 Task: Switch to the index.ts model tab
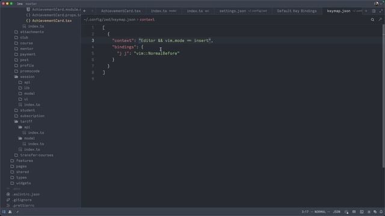tap(163, 11)
